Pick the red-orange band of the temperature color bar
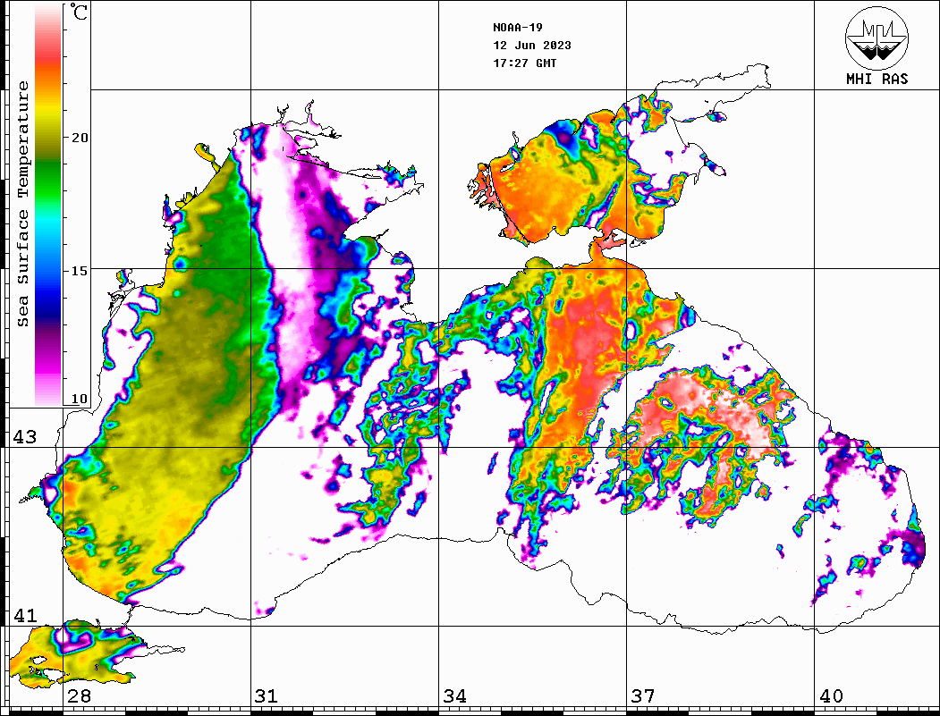The height and width of the screenshot is (716, 940). click(x=48, y=67)
